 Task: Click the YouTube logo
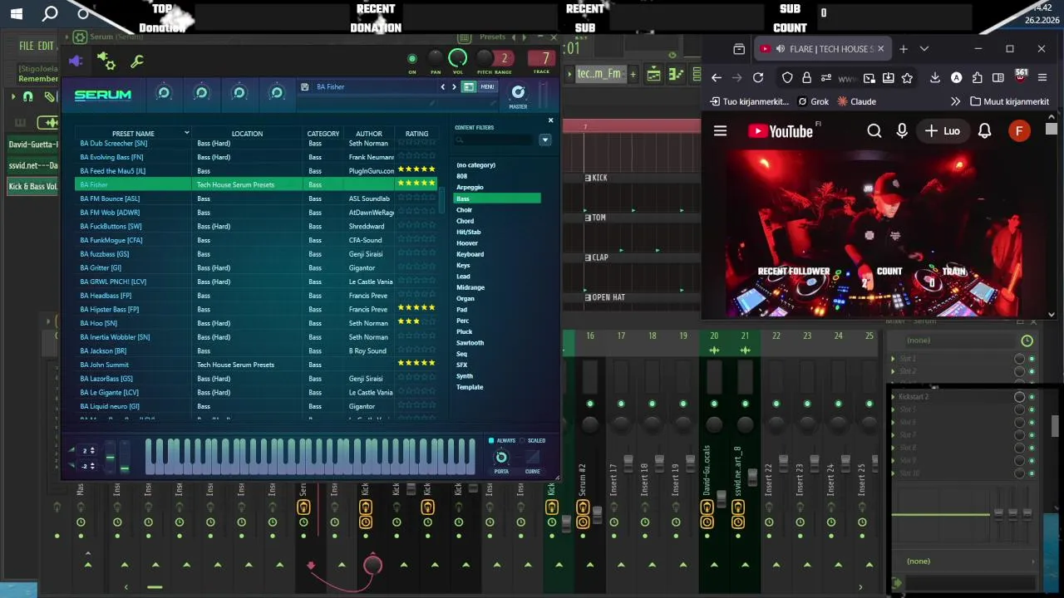[x=780, y=130]
